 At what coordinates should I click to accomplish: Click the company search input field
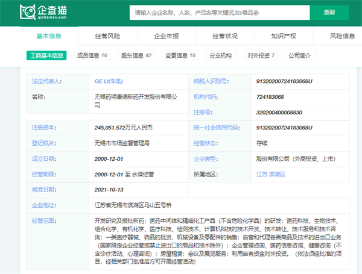(219, 12)
